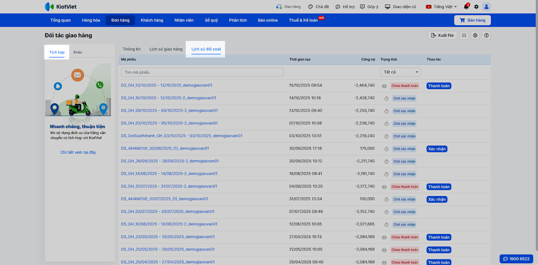Open the help question mark icon

tap(486, 35)
